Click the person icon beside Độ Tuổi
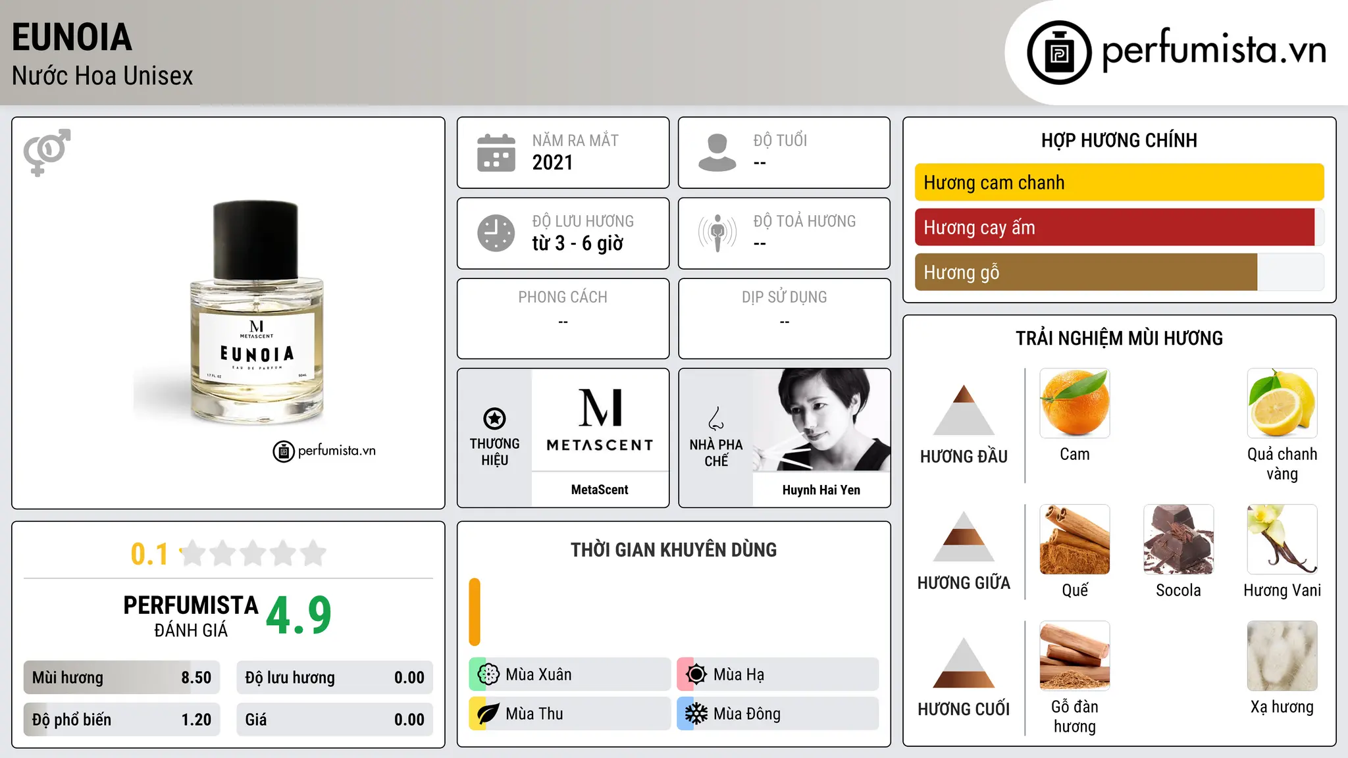The image size is (1348, 758). [717, 153]
